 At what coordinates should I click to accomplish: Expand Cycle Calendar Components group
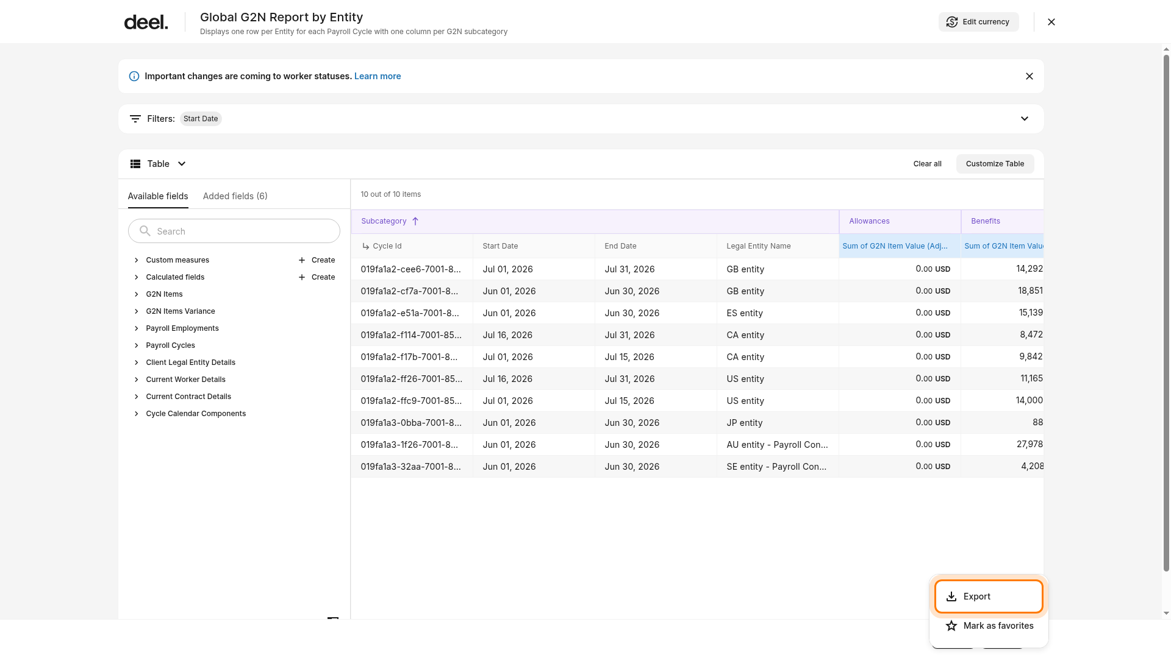tap(137, 414)
